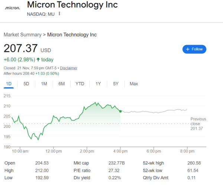Select the 5Y chart tab
223x186 pixels.
coord(116,84)
